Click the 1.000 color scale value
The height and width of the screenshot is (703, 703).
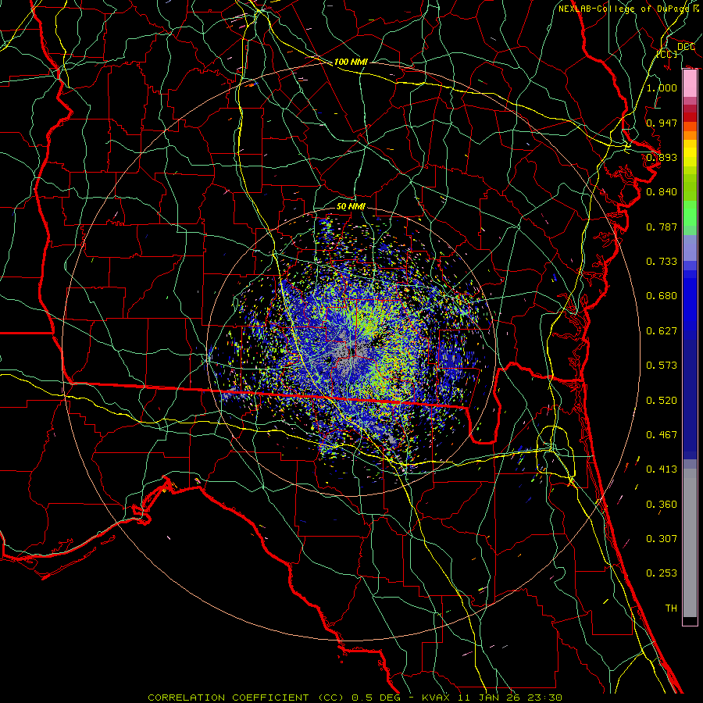point(662,87)
